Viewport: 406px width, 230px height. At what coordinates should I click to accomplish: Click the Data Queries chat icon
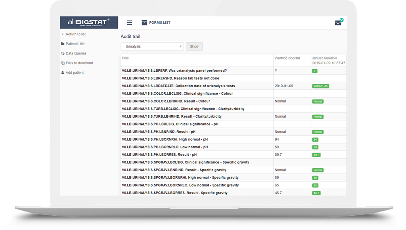[x=63, y=54]
